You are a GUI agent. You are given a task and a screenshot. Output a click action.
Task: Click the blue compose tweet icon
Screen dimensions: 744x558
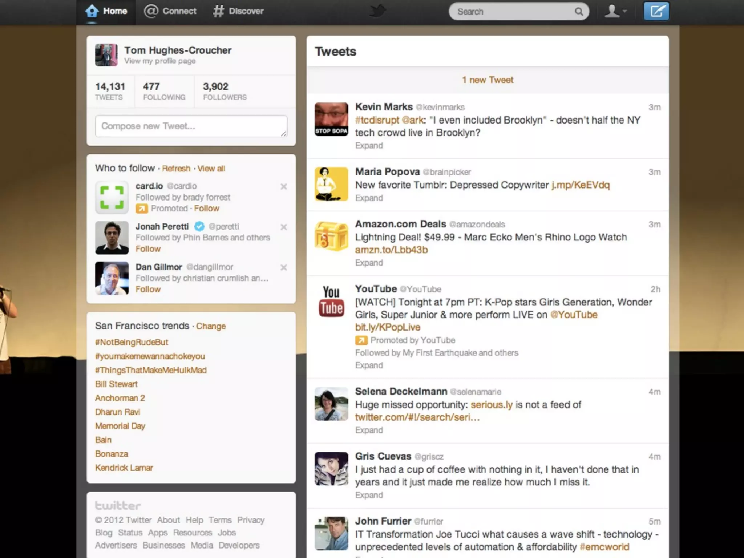656,11
